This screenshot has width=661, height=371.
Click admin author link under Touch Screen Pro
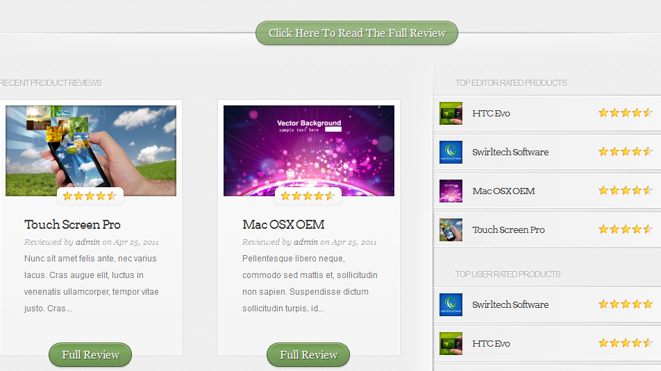tap(87, 242)
